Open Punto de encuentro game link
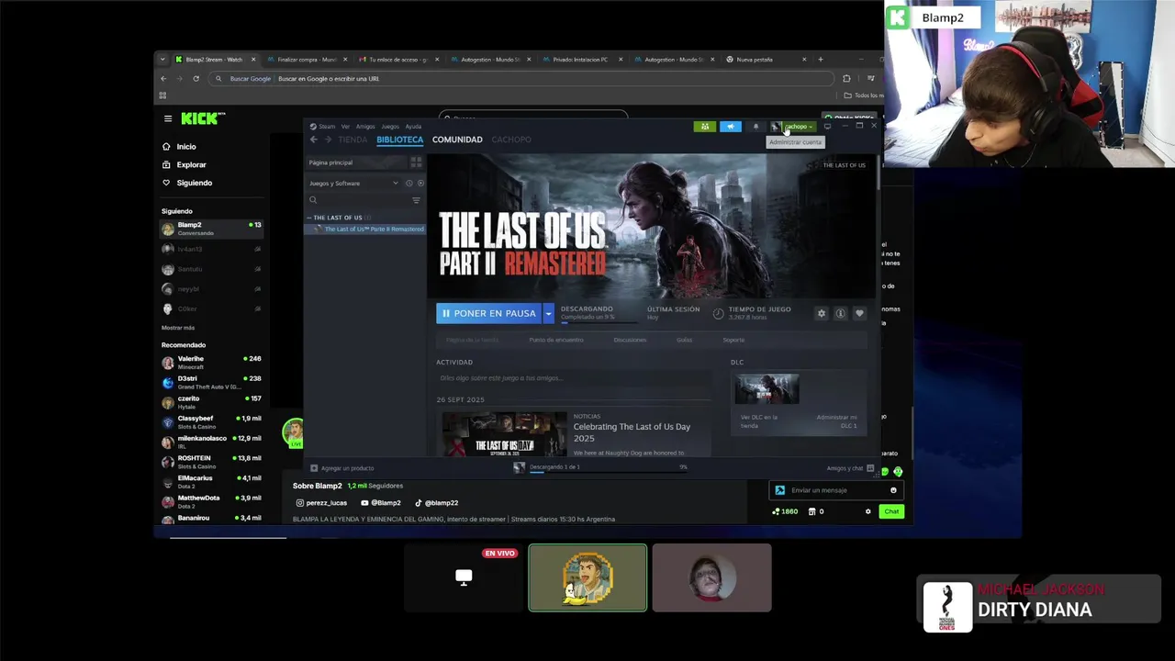This screenshot has width=1175, height=661. pos(556,340)
